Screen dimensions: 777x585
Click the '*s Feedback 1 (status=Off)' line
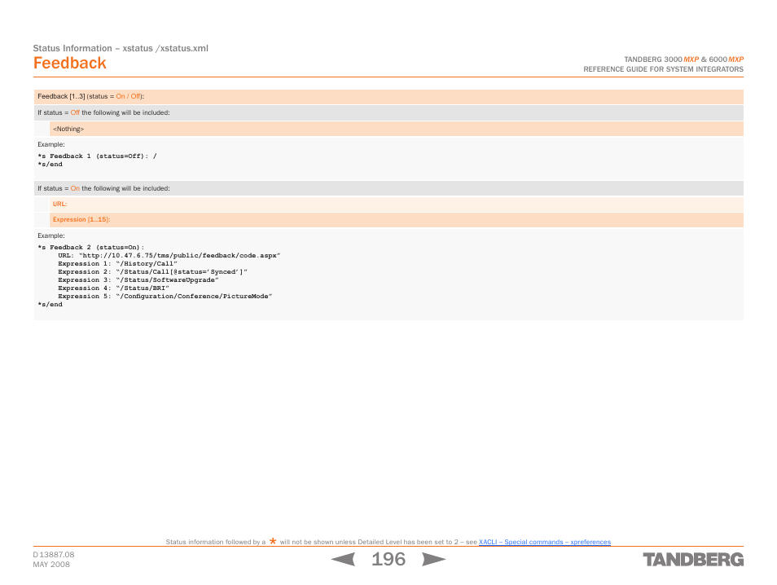(96, 156)
